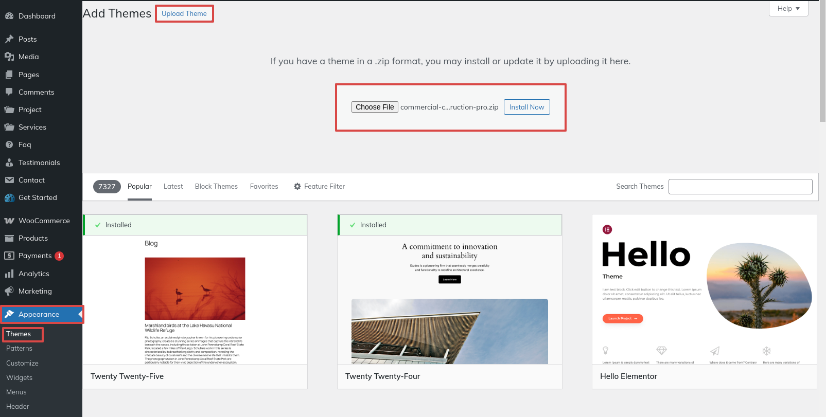
Task: Click the Contact envelope icon
Action: pyautogui.click(x=9, y=180)
